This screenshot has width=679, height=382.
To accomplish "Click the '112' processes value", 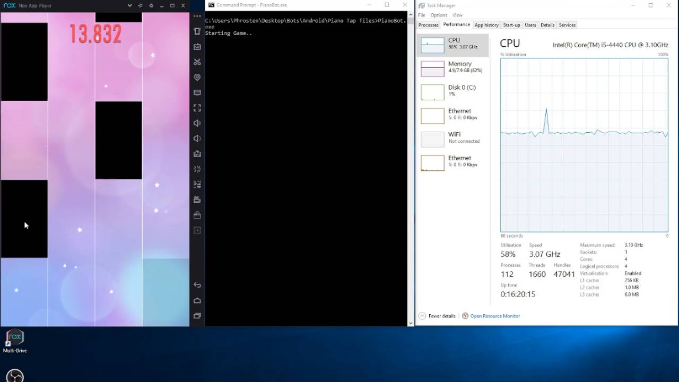I will tap(507, 274).
